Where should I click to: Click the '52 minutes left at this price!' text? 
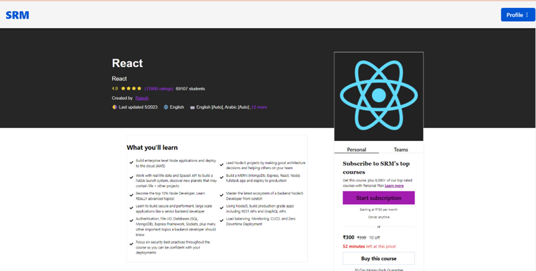pos(369,246)
